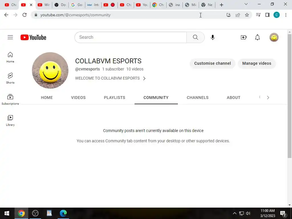Open a new browser tab
292x219 pixels.
(221, 5)
